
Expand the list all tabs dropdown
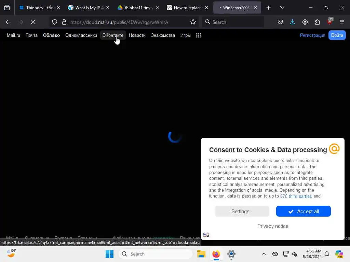click(x=282, y=8)
